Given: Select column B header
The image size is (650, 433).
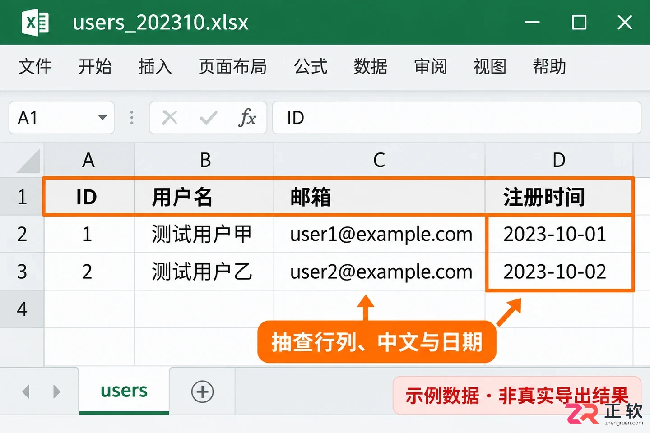Looking at the screenshot, I should coord(204,160).
